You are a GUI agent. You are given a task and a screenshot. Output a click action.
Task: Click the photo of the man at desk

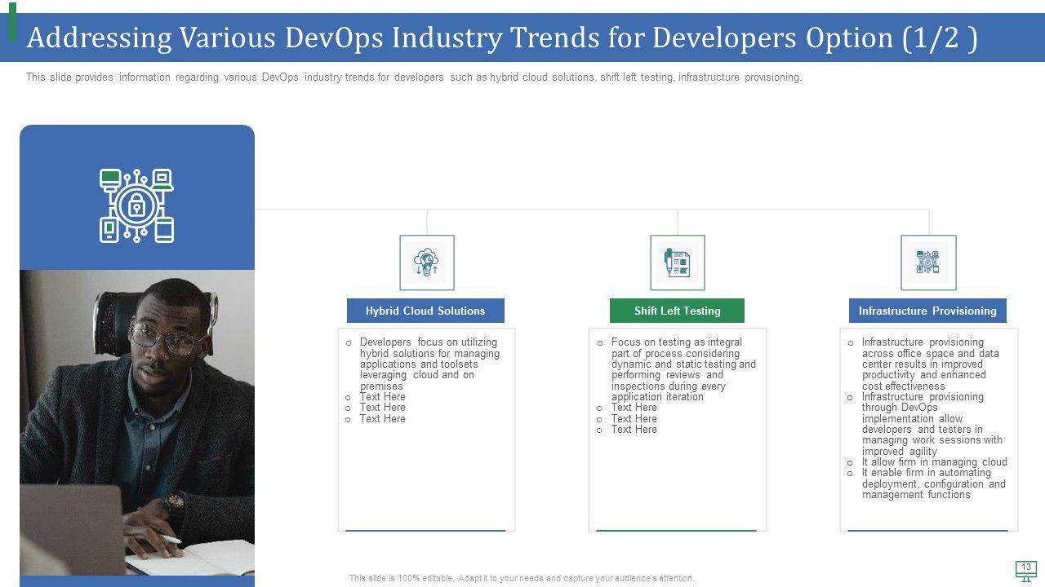click(x=136, y=422)
